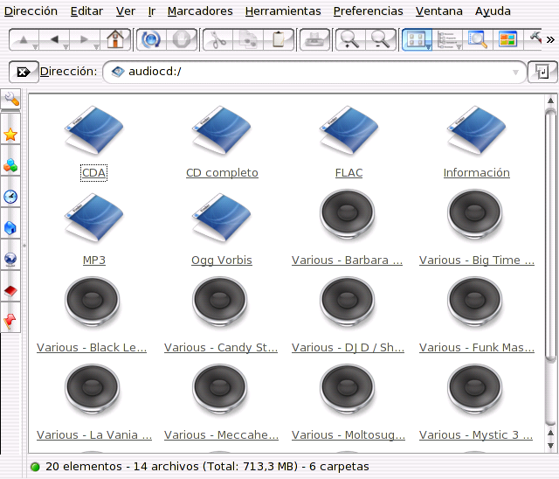Open the Bookmarks star sidebar tab
Screen dimensions: 559x479
10,135
